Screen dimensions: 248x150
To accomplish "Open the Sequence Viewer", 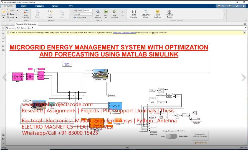I will tap(146, 13).
